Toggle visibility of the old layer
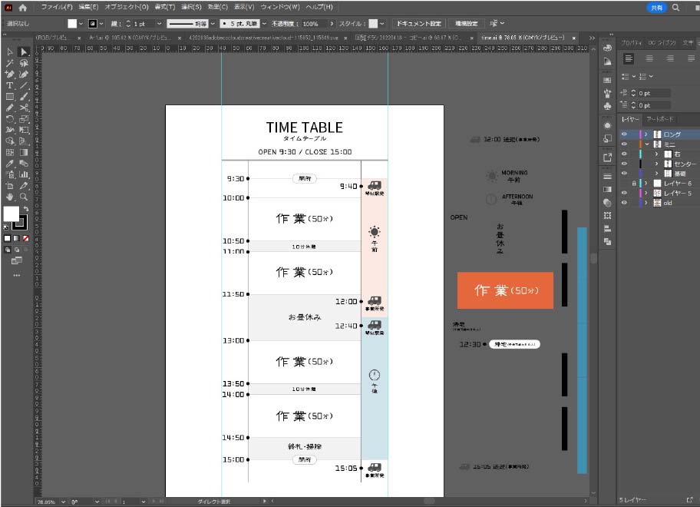Image resolution: width=700 pixels, height=507 pixels. [624, 203]
